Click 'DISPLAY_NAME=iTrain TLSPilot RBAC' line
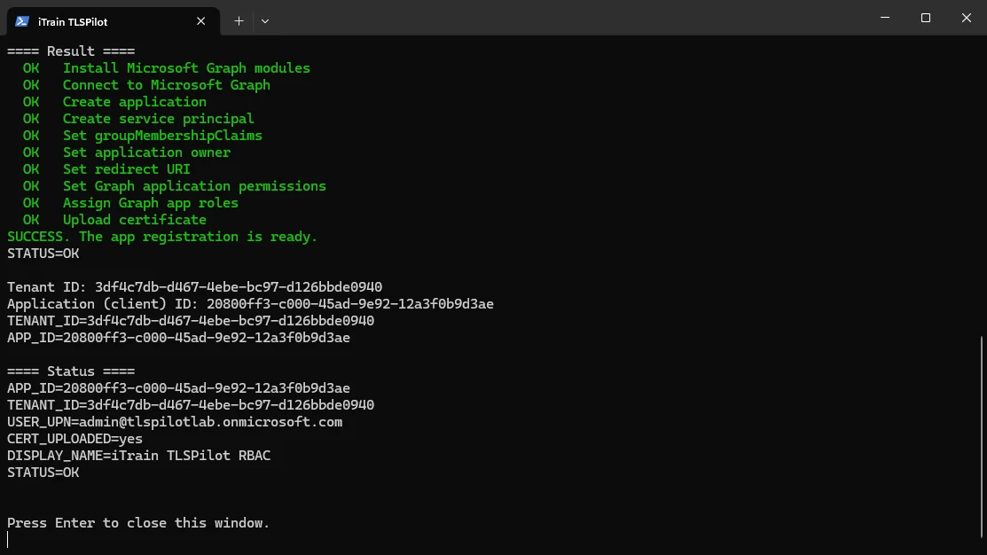 tap(138, 456)
